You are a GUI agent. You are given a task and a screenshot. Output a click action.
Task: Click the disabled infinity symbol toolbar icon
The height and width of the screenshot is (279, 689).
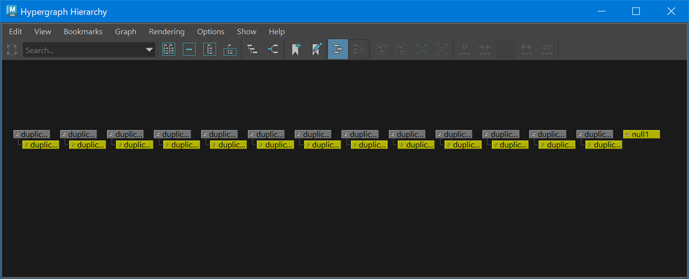[x=547, y=49]
